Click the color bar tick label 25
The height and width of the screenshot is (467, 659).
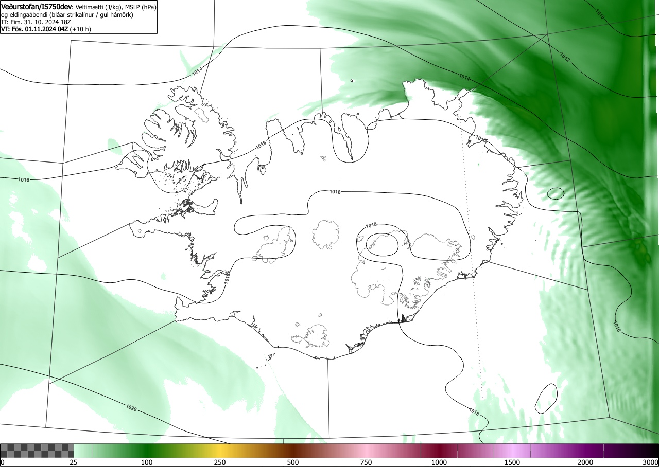[74, 462]
